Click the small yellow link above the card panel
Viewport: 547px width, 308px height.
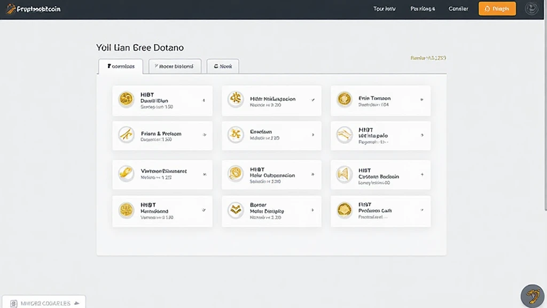pos(428,58)
